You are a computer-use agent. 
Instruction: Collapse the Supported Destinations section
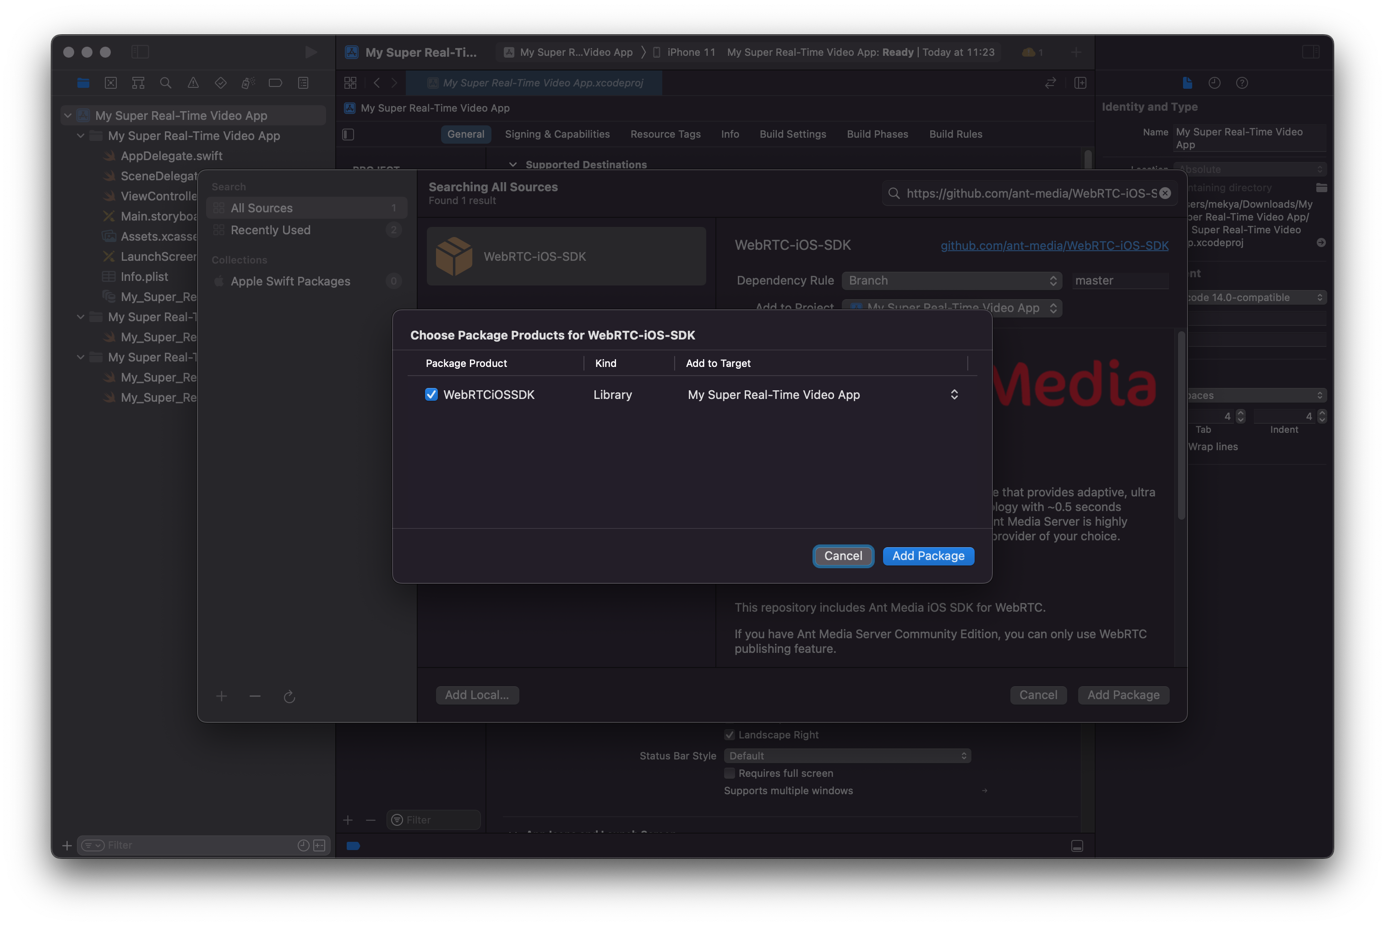tap(513, 164)
